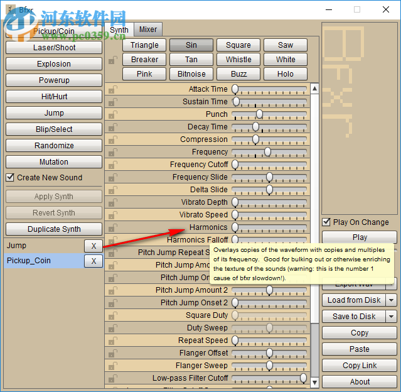Generate a Hit/Hurt sound
The height and width of the screenshot is (392, 401).
(54, 97)
